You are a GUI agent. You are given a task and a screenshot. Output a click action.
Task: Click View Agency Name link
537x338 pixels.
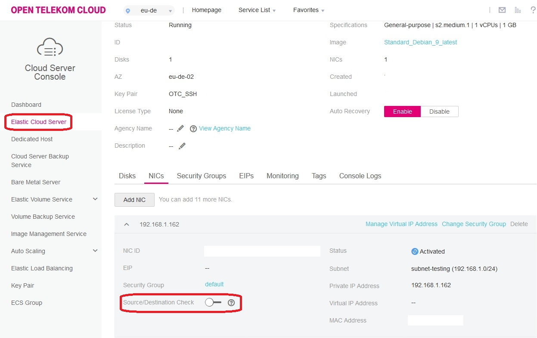(x=225, y=128)
